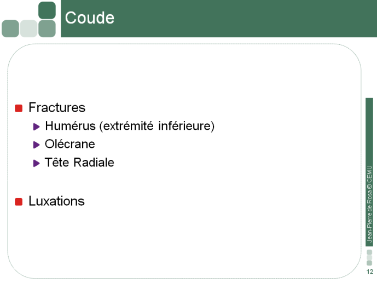Select the red bullet beside Luxations

19,202
